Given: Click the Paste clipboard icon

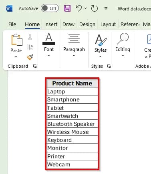Looking at the screenshot, I should (17, 40).
